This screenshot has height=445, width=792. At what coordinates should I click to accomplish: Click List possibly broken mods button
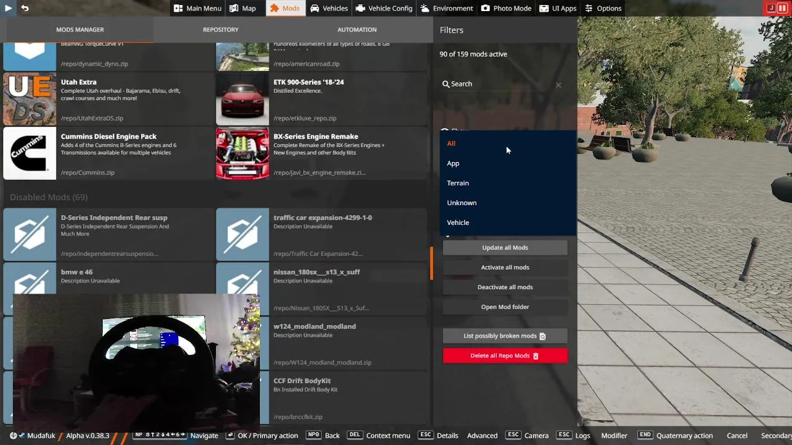(505, 336)
